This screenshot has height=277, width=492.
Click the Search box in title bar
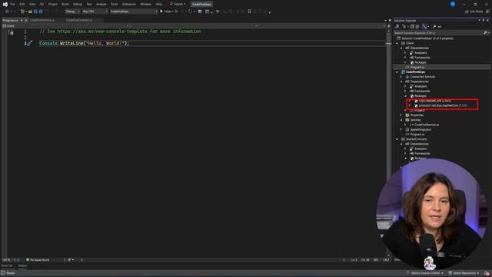click(x=178, y=4)
